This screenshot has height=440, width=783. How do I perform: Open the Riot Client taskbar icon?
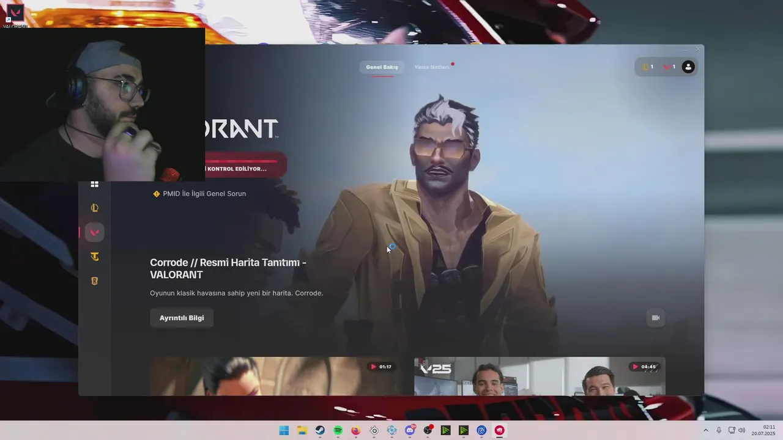tap(500, 430)
